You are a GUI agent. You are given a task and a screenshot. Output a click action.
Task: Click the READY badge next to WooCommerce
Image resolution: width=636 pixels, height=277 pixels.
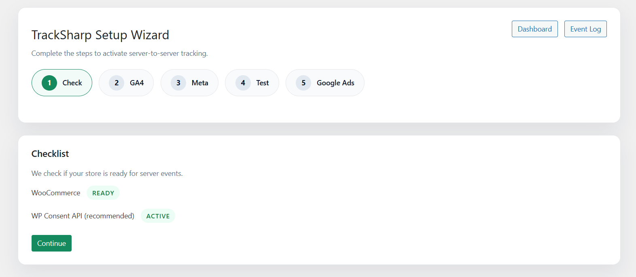coord(103,193)
